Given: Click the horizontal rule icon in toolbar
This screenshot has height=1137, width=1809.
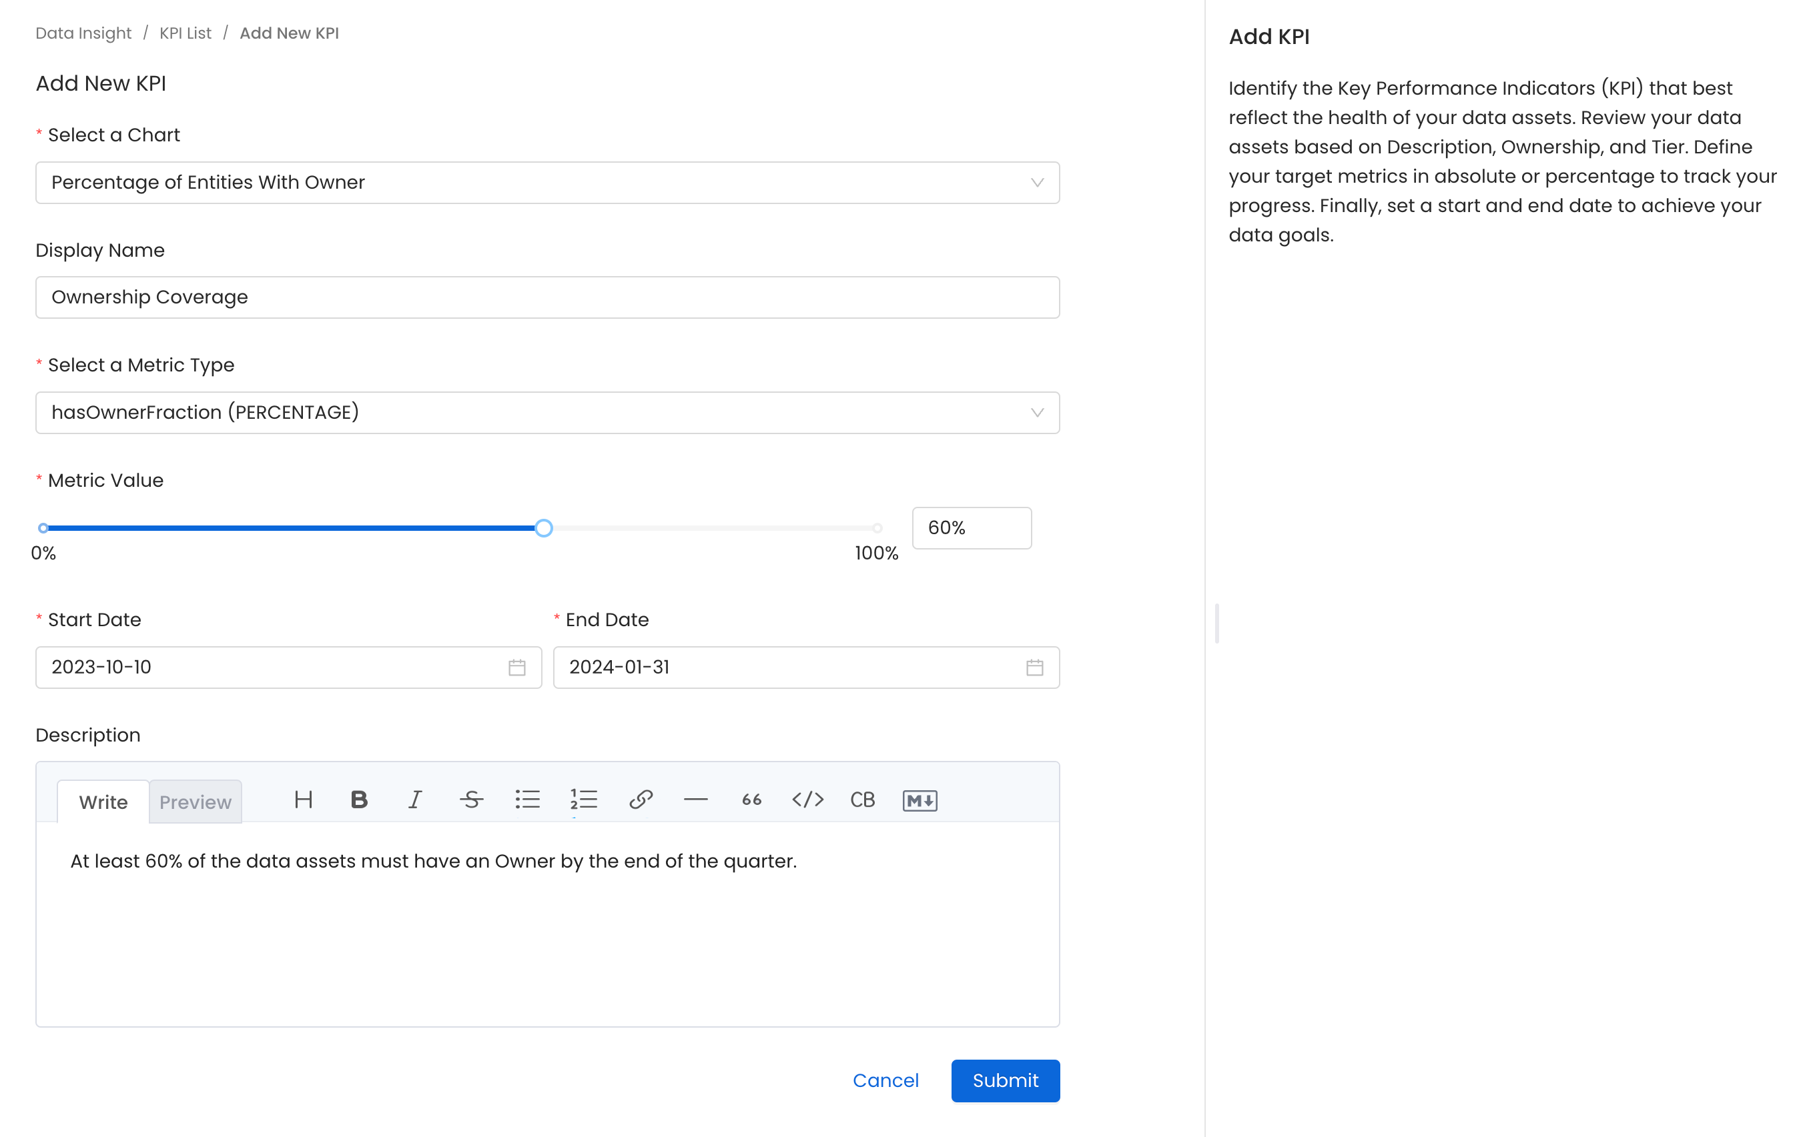Looking at the screenshot, I should [696, 800].
